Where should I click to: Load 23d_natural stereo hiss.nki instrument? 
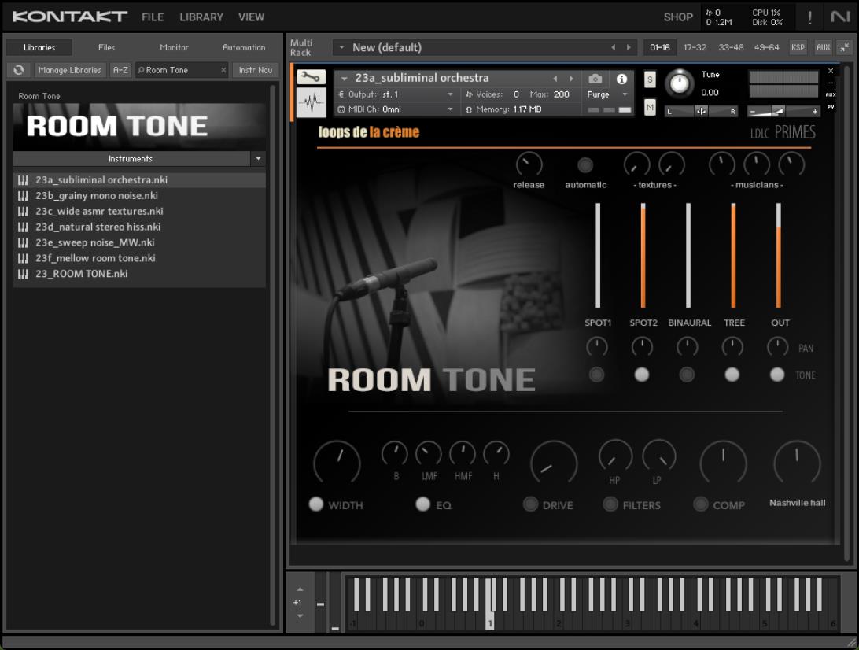click(98, 227)
